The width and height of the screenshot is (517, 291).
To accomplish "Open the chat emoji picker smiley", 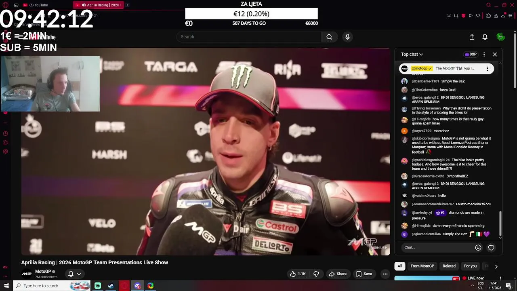I will (478, 247).
